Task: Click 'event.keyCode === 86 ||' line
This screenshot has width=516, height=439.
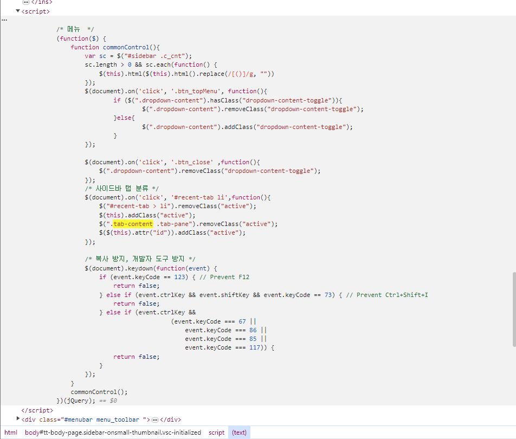Action: coord(225,330)
